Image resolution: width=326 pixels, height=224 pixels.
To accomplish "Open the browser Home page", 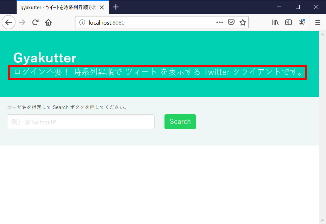I will point(48,22).
